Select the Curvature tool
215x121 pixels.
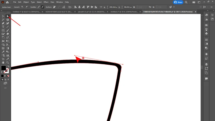[x=8, y=23]
